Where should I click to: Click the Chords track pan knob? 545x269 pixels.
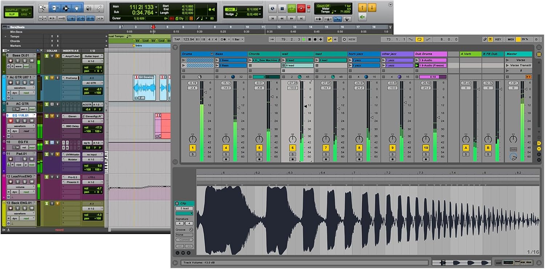pyautogui.click(x=259, y=139)
